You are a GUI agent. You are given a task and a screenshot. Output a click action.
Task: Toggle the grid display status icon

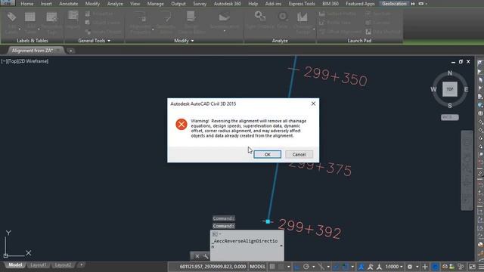272,267
